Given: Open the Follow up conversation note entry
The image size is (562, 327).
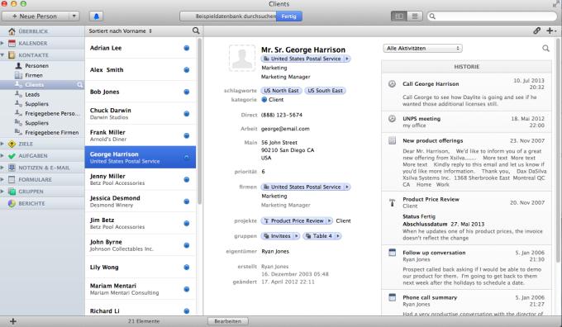Looking at the screenshot, I should coord(466,268).
